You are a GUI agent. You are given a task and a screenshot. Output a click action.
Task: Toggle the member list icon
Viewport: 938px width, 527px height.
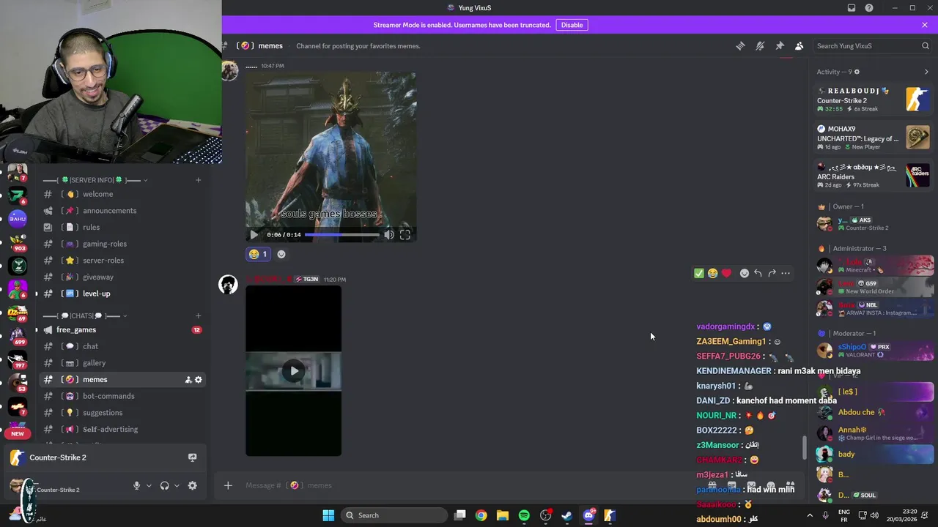pos(799,45)
